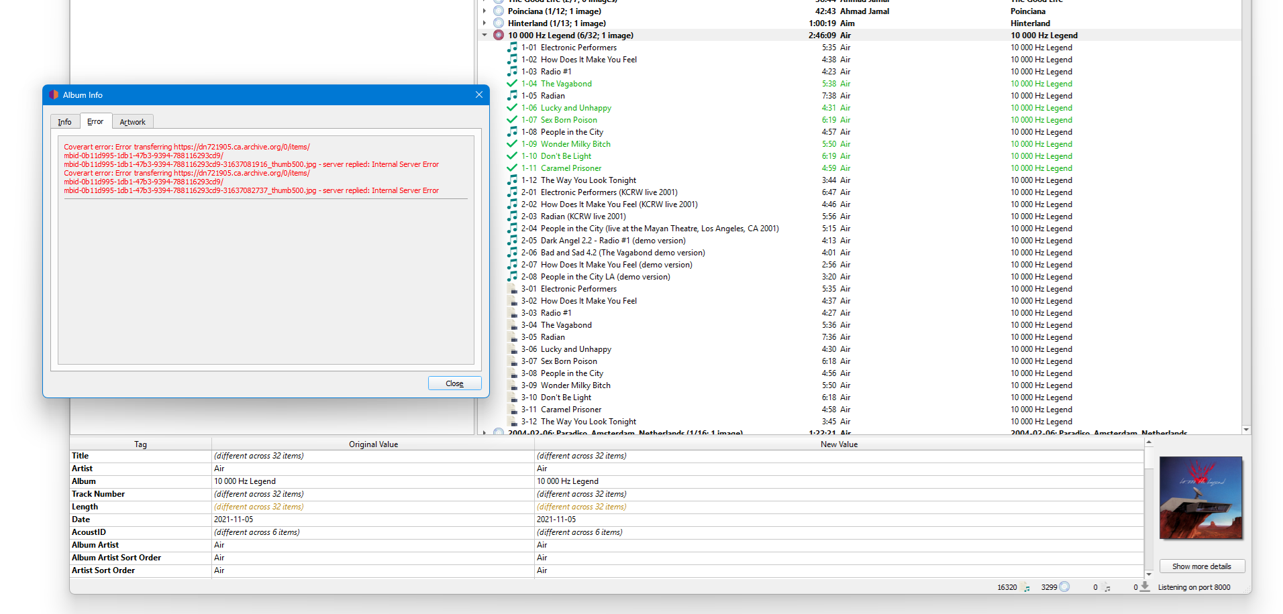Click Show more details button
Screen dimensions: 1283x614
(1201, 566)
